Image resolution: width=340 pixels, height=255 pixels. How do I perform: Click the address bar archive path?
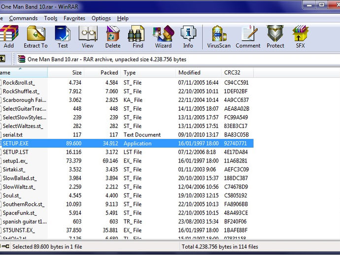pos(107,59)
